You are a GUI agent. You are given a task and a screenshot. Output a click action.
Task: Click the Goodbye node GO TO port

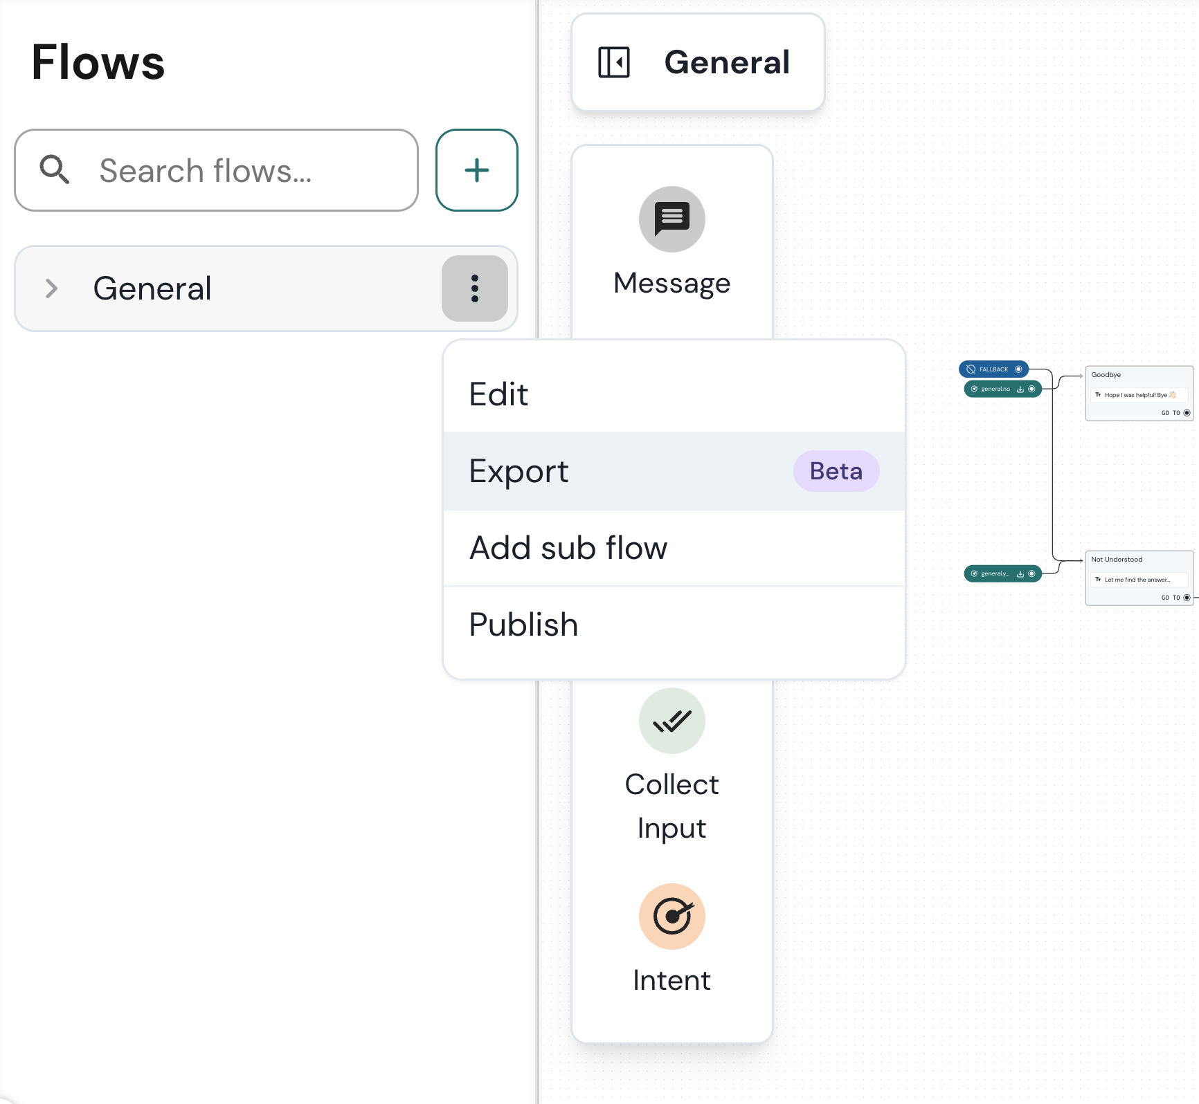tap(1187, 413)
